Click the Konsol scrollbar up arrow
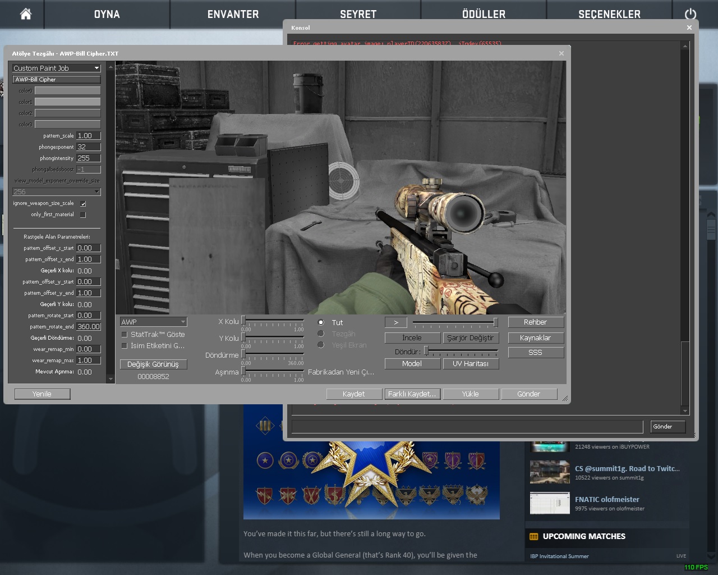This screenshot has height=575, width=718. 685,46
